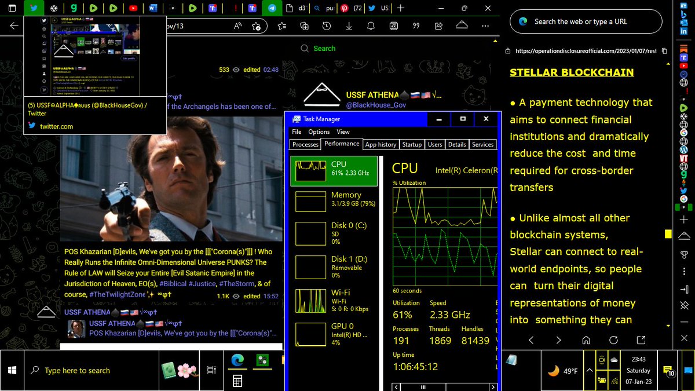Open the Calculator app from the taskbar
This screenshot has height=391, width=695.
237,381
